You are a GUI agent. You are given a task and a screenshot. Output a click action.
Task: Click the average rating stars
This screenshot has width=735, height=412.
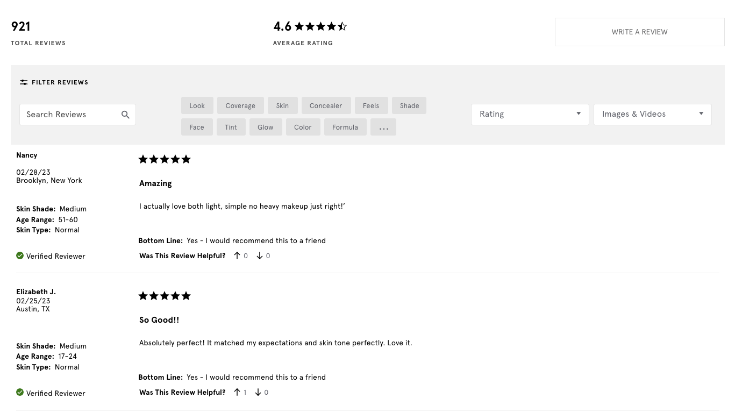[x=320, y=26]
